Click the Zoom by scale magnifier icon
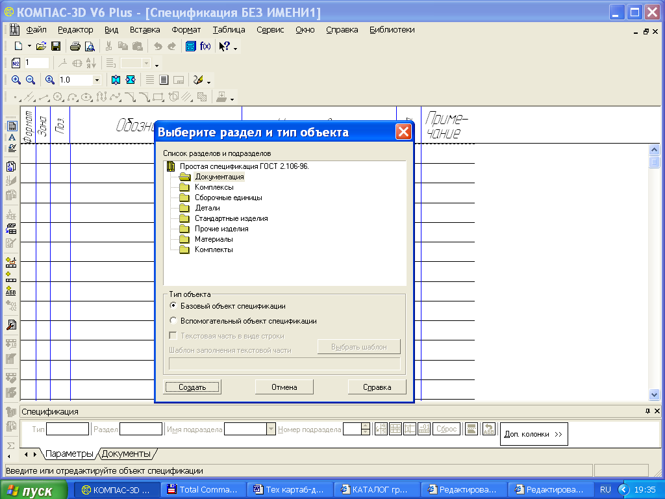 [x=50, y=80]
